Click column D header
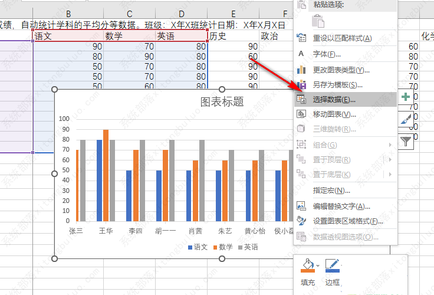Viewport: 434px width, 295px height. (x=181, y=14)
